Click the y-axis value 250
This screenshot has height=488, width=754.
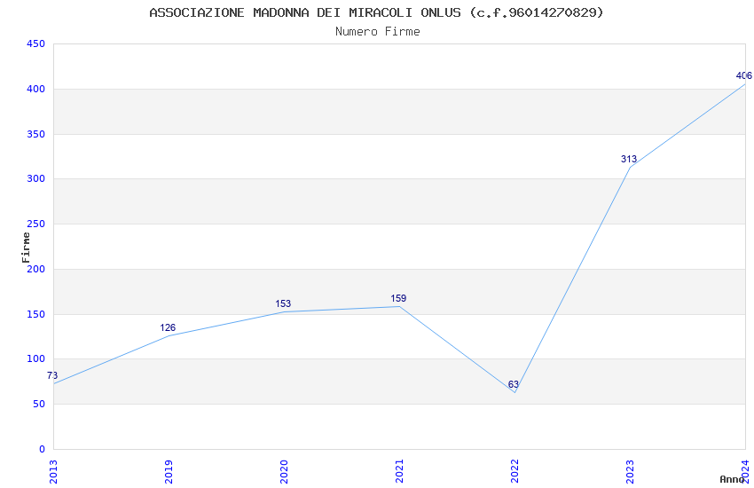35,224
